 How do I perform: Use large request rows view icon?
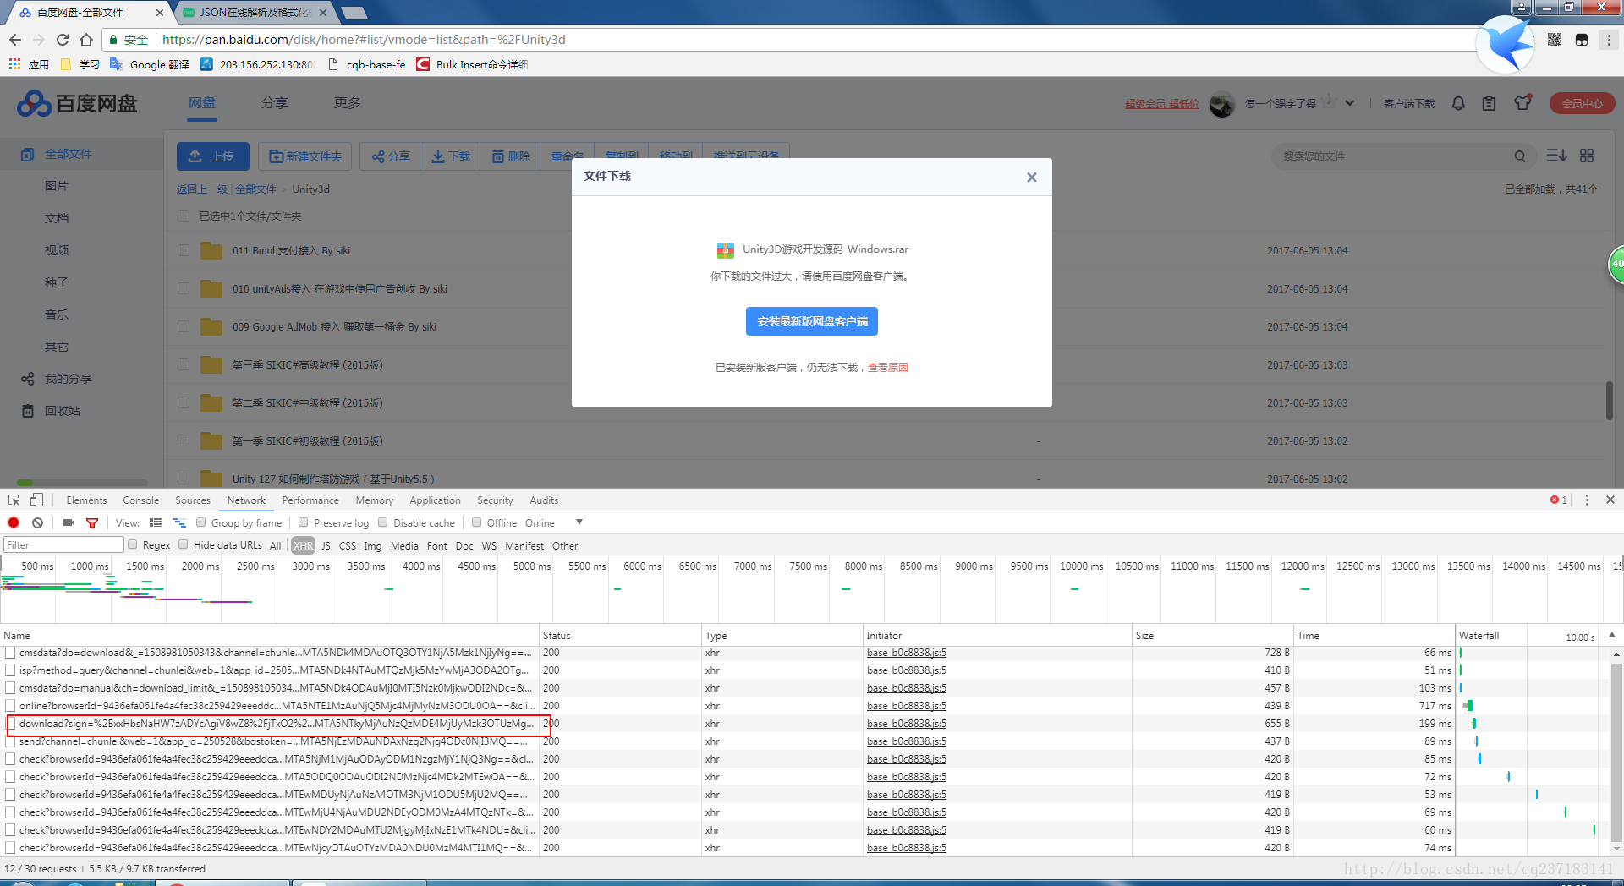coord(156,522)
